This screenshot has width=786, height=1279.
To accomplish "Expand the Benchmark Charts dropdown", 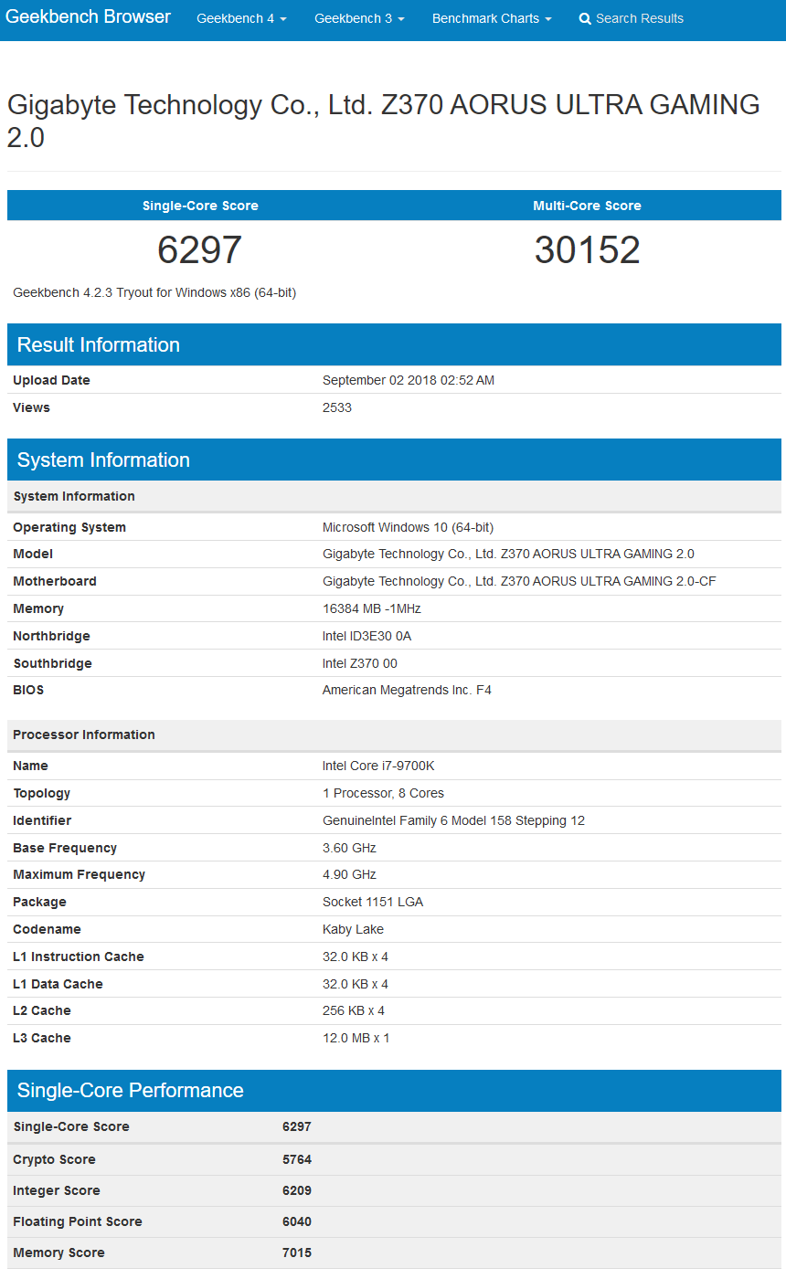I will [x=492, y=18].
